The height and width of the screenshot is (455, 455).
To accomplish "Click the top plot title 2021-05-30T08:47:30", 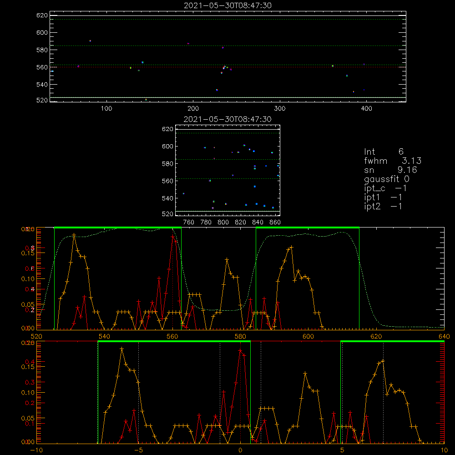I will (227, 5).
